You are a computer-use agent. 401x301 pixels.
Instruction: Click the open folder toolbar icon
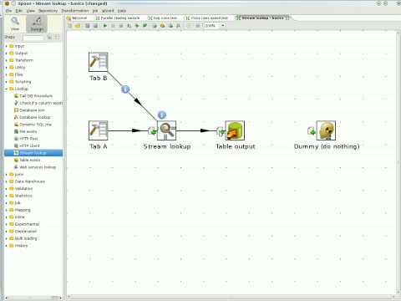pyautogui.click(x=78, y=26)
